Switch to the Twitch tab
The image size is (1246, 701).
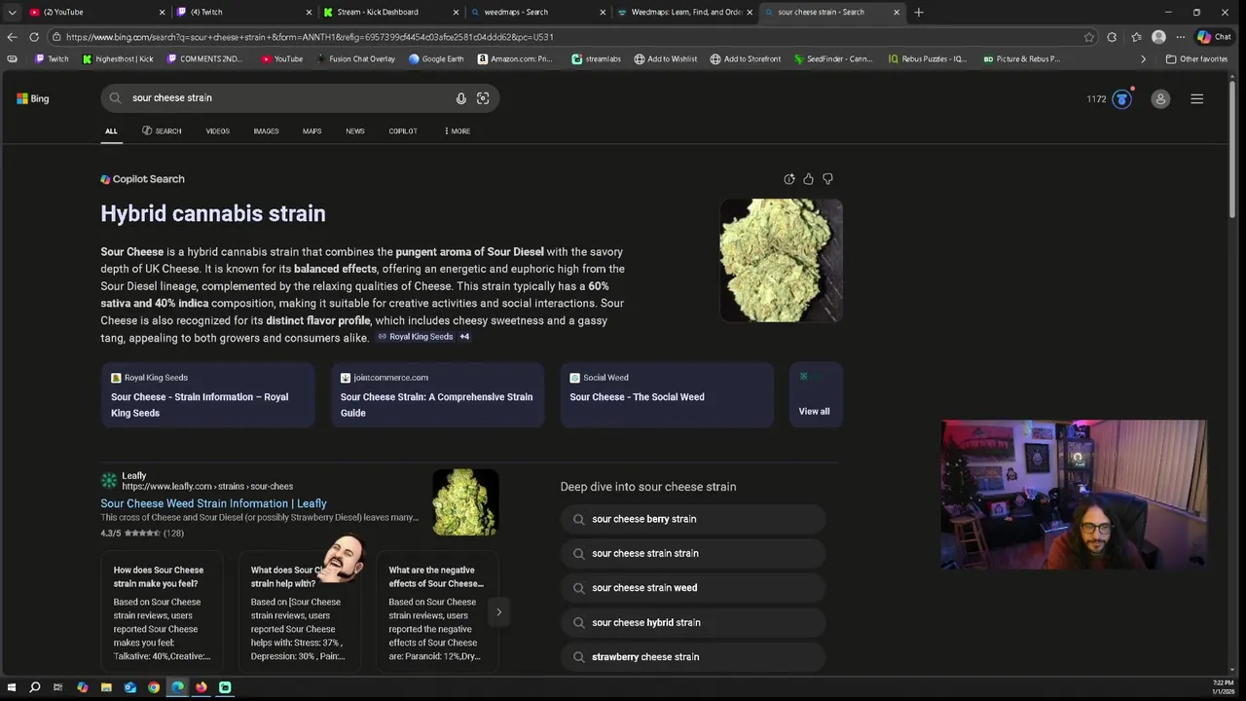243,12
